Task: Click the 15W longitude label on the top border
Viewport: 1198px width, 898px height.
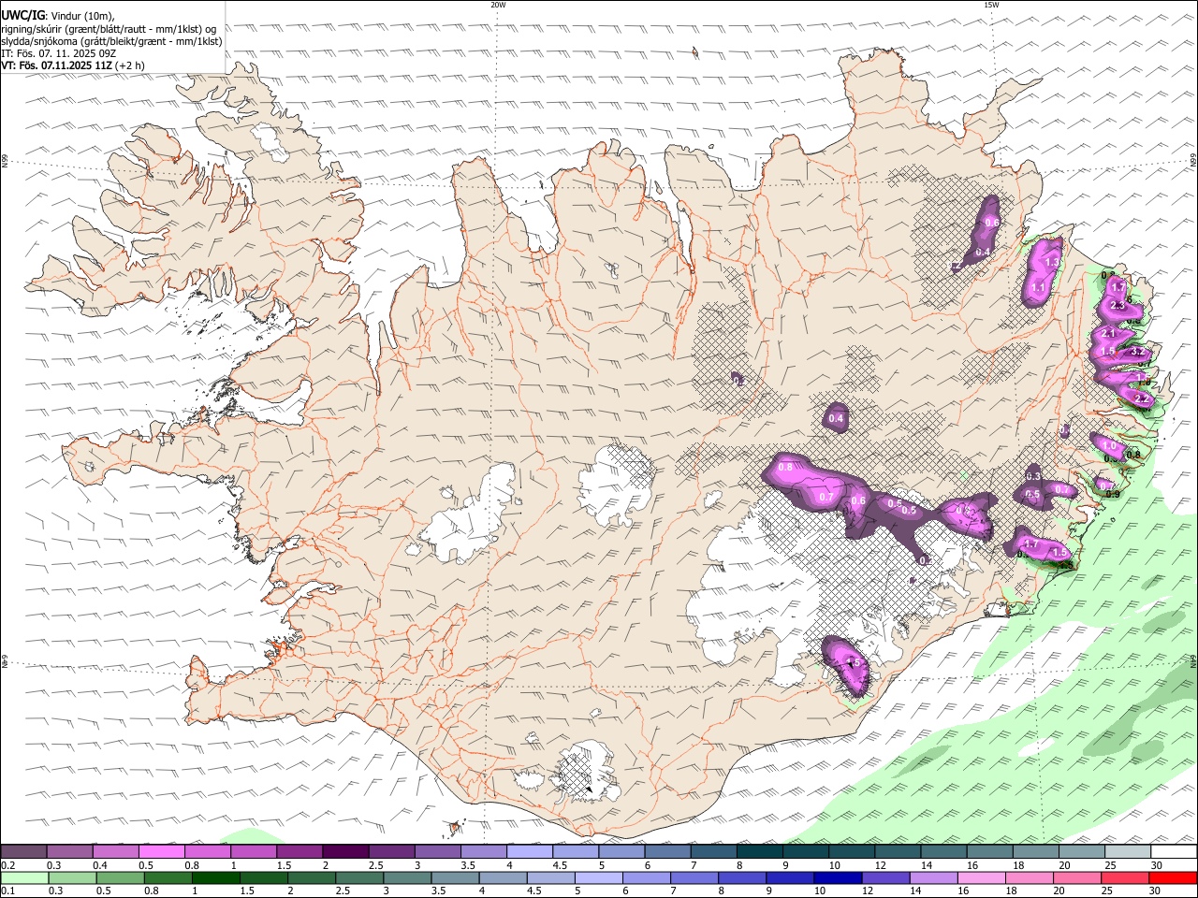Action: point(991,5)
